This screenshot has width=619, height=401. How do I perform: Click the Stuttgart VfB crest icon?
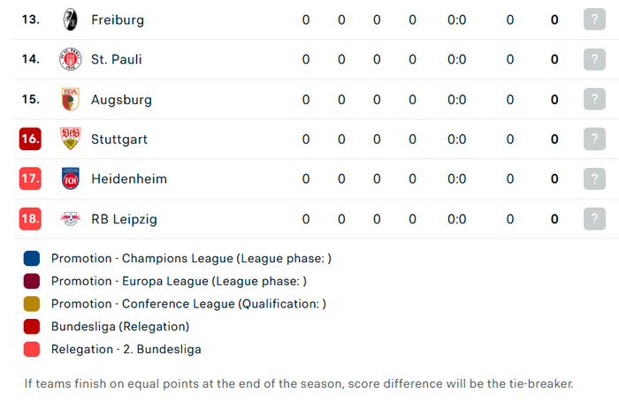[71, 139]
